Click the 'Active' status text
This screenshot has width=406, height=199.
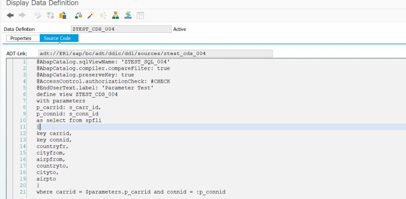180,29
